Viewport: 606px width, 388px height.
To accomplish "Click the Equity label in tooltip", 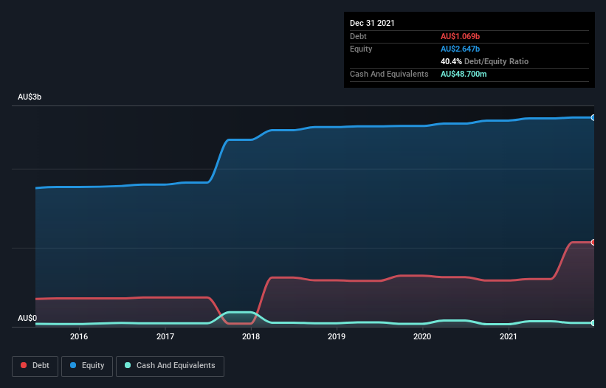I will [361, 49].
